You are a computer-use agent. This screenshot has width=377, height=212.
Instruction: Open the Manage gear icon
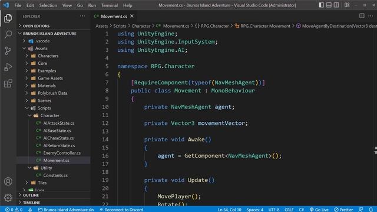pyautogui.click(x=8, y=198)
